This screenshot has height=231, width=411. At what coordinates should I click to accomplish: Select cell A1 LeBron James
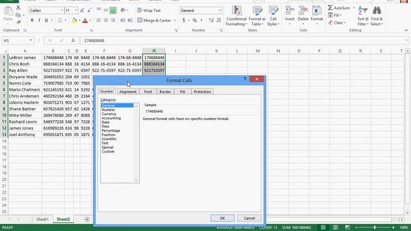coord(25,58)
